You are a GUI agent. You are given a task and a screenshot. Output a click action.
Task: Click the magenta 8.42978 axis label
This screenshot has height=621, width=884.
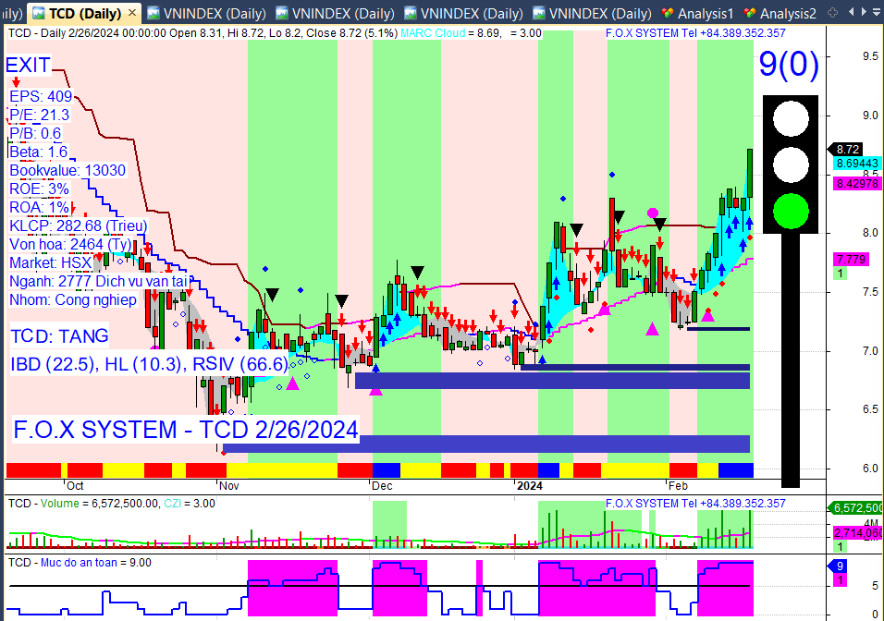[857, 183]
